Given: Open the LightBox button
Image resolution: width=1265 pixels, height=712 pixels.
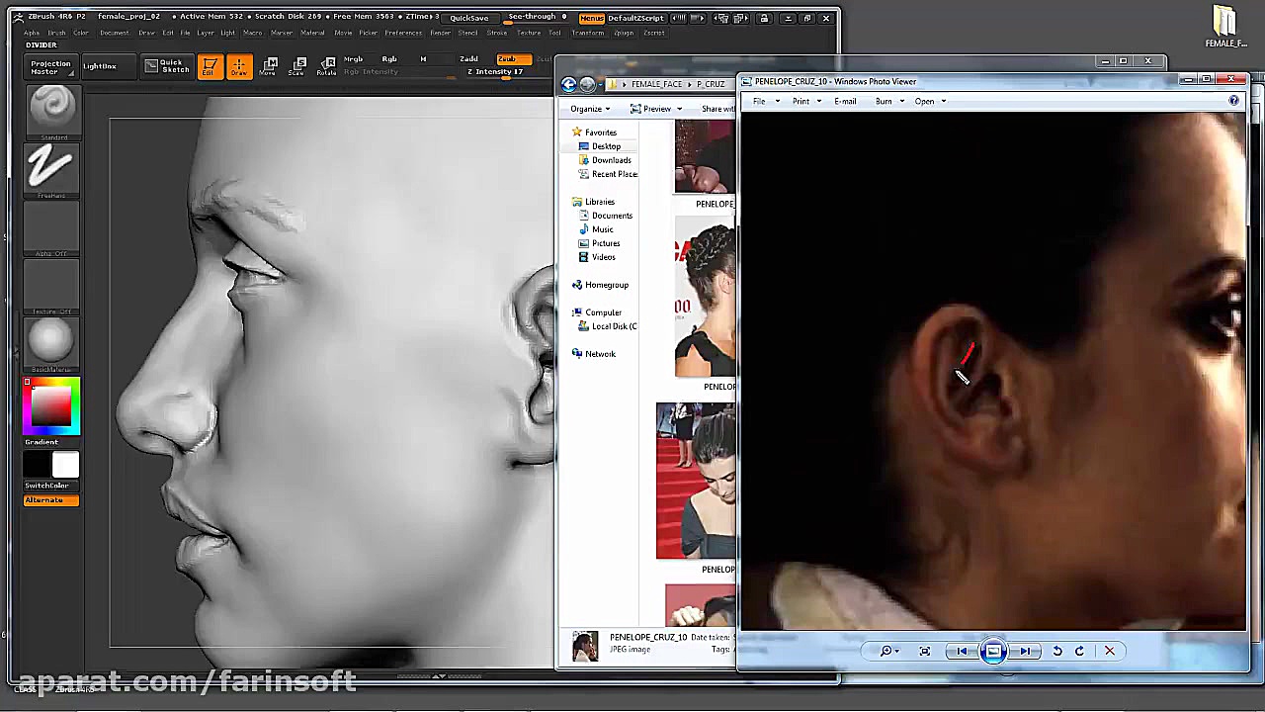Looking at the screenshot, I should pos(100,66).
